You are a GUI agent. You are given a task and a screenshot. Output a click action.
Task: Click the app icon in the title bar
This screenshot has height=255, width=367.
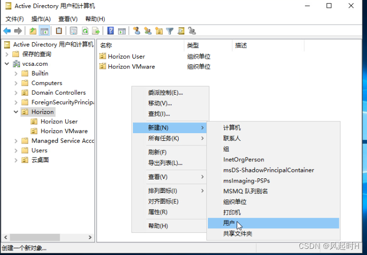pyautogui.click(x=8, y=6)
